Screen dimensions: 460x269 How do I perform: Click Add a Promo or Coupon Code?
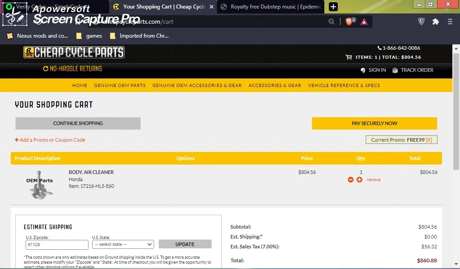pyautogui.click(x=50, y=140)
